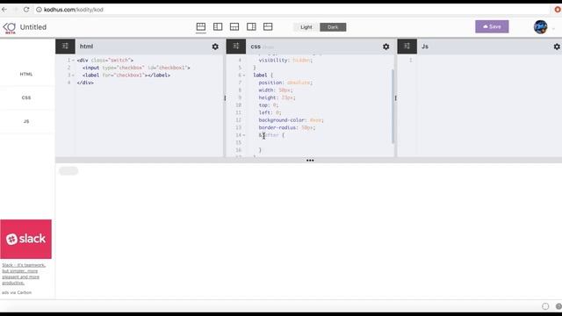Click the 'height' line in css

pyautogui.click(x=277, y=97)
